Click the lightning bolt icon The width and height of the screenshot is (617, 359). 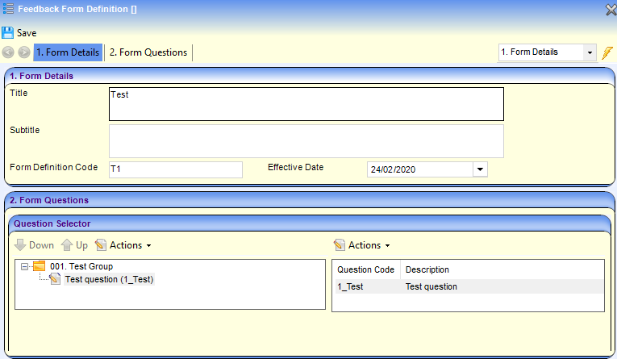tap(608, 52)
